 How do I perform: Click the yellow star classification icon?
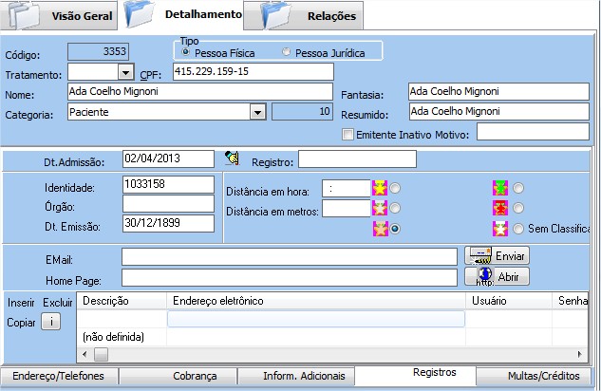pyautogui.click(x=380, y=187)
